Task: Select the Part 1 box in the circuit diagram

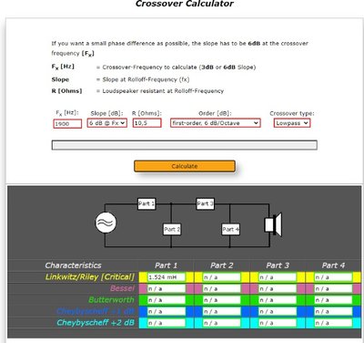Action: (x=147, y=203)
